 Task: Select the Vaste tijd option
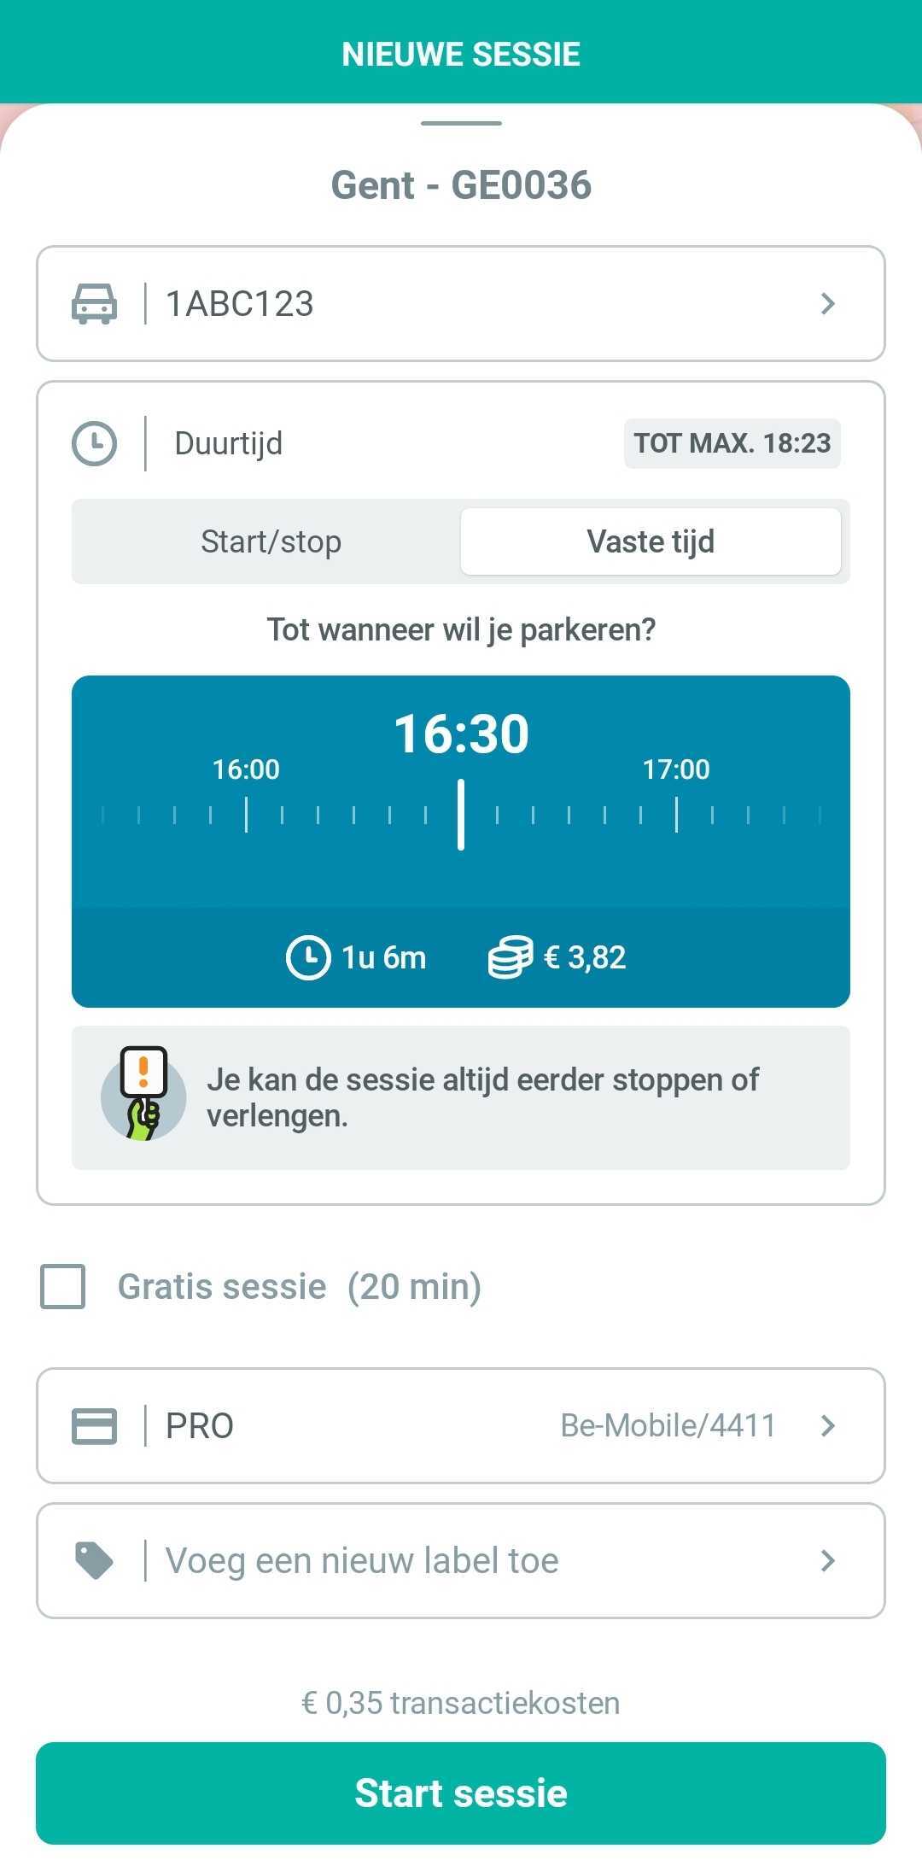click(651, 541)
